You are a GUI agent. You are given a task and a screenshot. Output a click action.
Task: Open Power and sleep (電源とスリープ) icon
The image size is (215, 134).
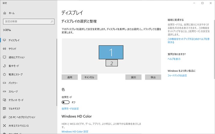click(x=5, y=74)
